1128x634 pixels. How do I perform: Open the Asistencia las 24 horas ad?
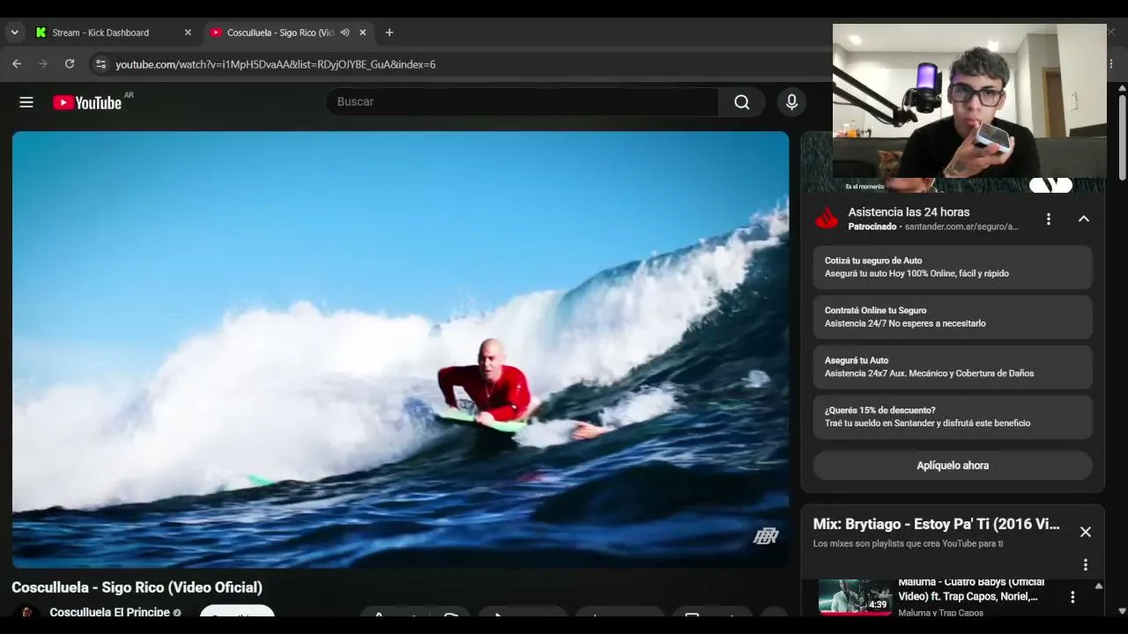[x=909, y=212]
